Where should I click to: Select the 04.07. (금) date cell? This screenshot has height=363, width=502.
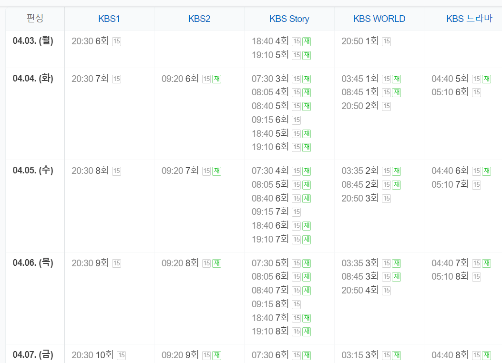35,354
